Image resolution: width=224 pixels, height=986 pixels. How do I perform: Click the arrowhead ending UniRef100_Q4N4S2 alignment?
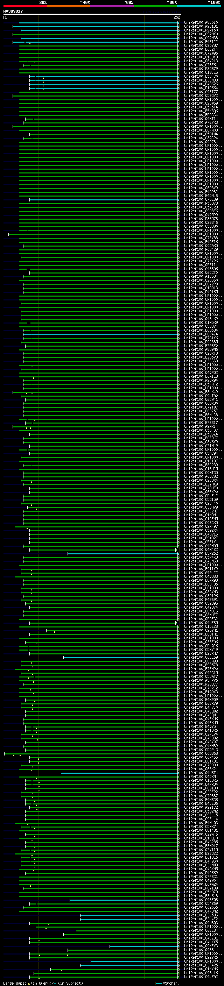(176, 549)
